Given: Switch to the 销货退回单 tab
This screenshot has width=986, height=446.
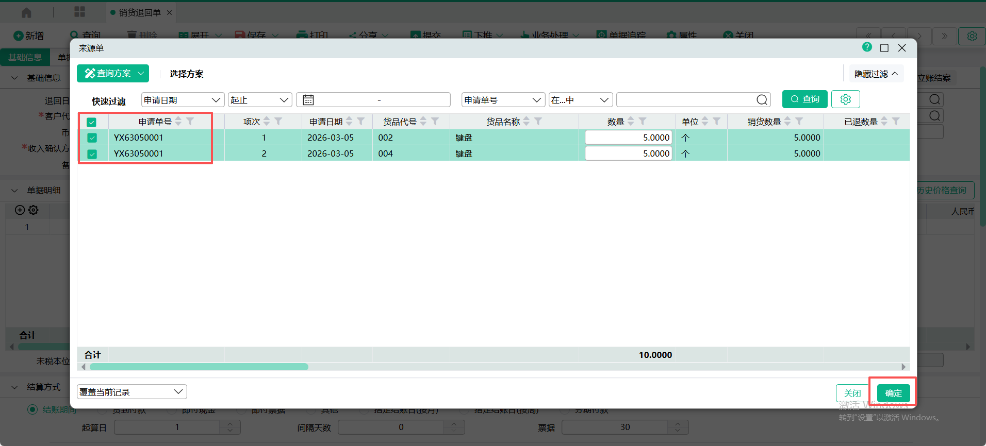Looking at the screenshot, I should click(140, 12).
